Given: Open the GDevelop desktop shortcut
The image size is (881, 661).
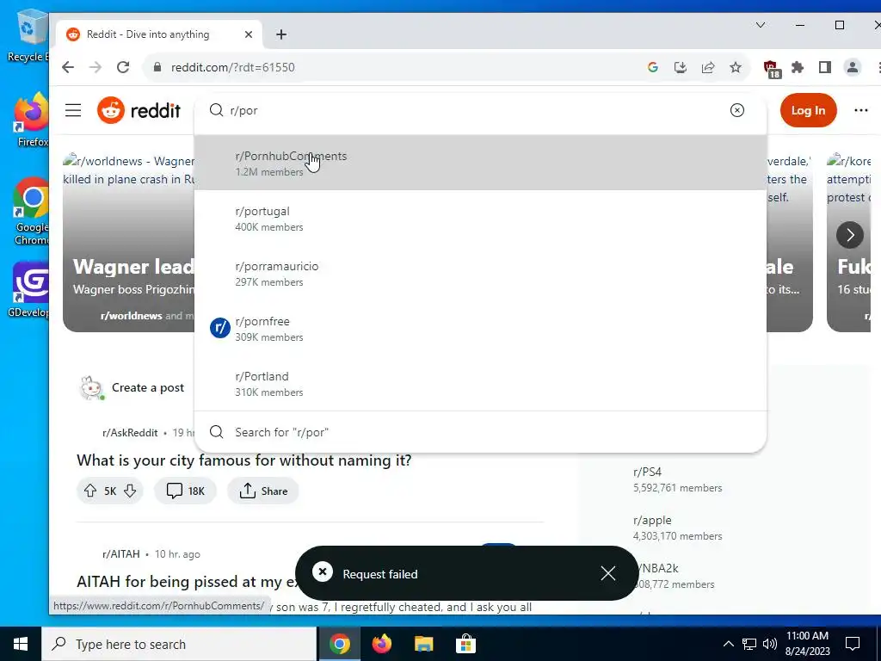Looking at the screenshot, I should (x=29, y=290).
